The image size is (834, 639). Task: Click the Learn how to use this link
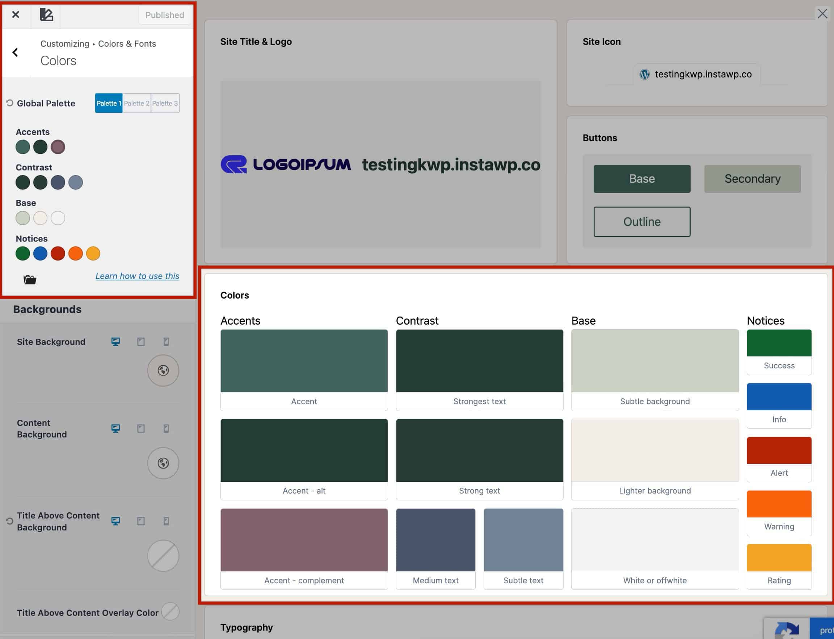point(137,276)
